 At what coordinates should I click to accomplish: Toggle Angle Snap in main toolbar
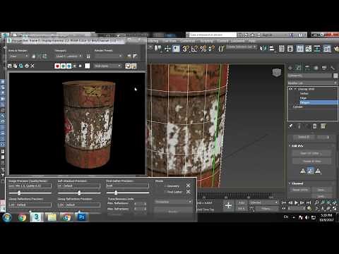point(194,49)
